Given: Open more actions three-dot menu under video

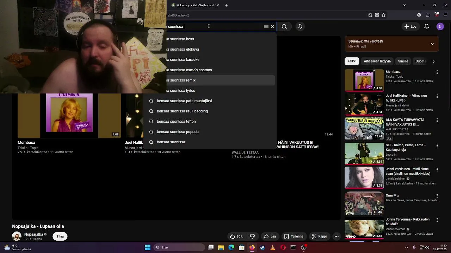Looking at the screenshot, I should [x=336, y=236].
